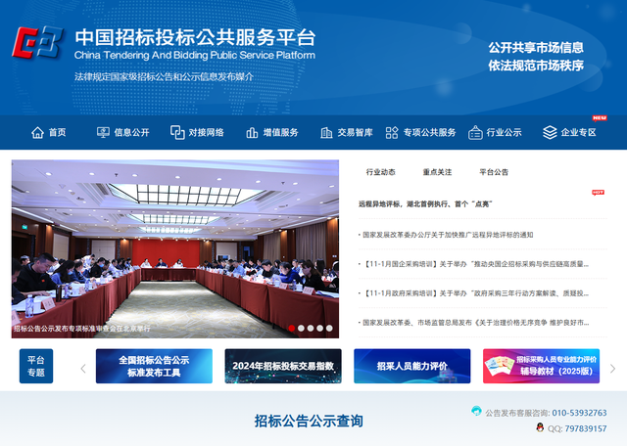Click the red HOT badge icon
627x446 pixels.
point(599,193)
